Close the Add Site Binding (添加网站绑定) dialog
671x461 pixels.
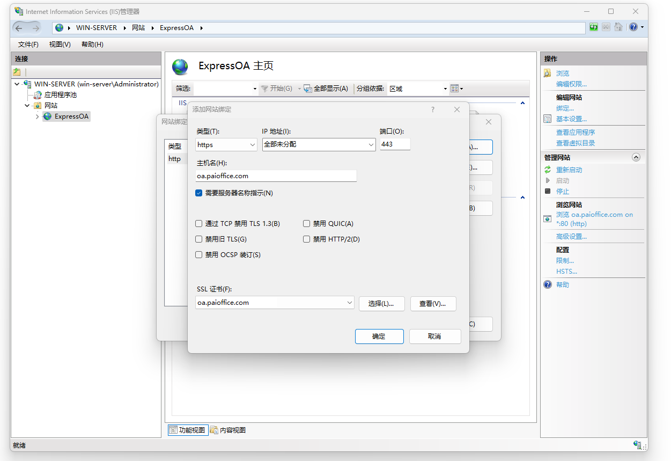click(457, 109)
